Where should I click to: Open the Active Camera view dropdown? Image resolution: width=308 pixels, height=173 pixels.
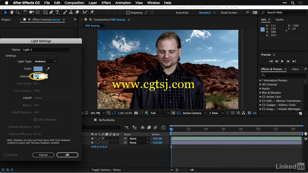[x=194, y=113]
